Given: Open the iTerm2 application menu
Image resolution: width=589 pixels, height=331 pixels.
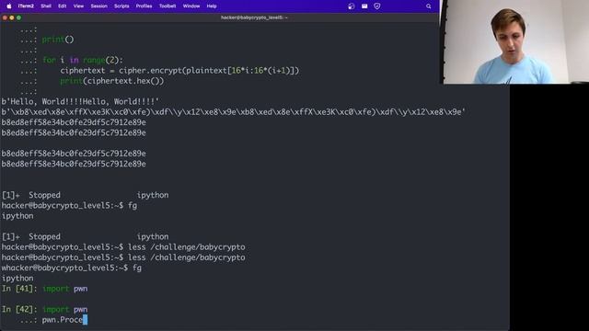Looking at the screenshot, I should (26, 6).
